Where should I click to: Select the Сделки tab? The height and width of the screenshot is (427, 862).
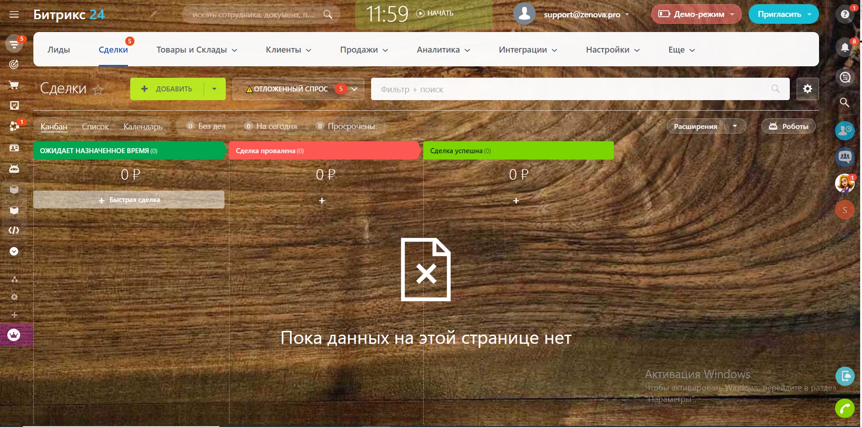113,50
